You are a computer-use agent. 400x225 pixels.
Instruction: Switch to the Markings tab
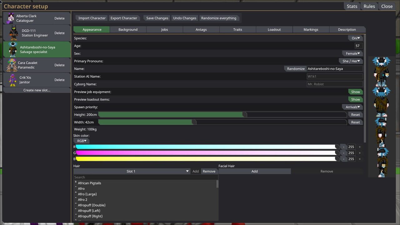tap(311, 29)
